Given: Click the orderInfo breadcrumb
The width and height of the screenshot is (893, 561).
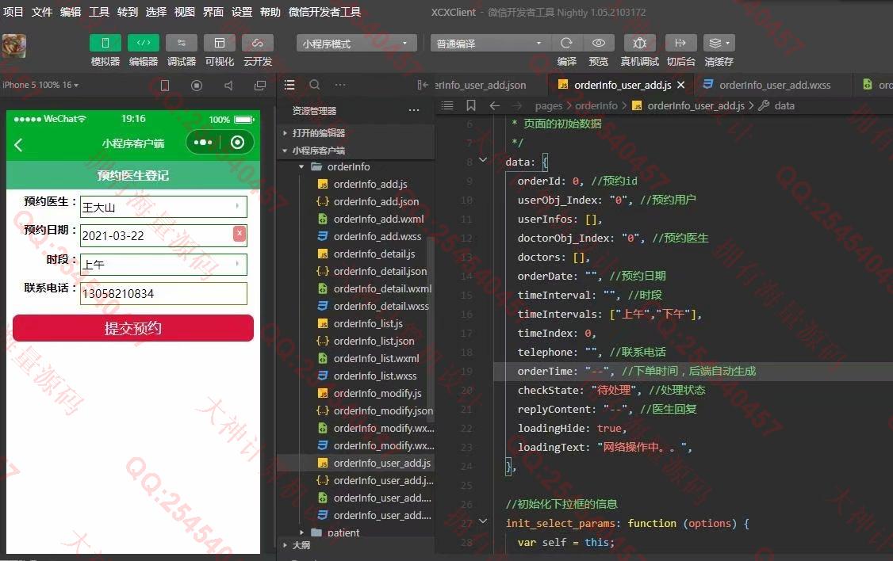Looking at the screenshot, I should [x=596, y=106].
